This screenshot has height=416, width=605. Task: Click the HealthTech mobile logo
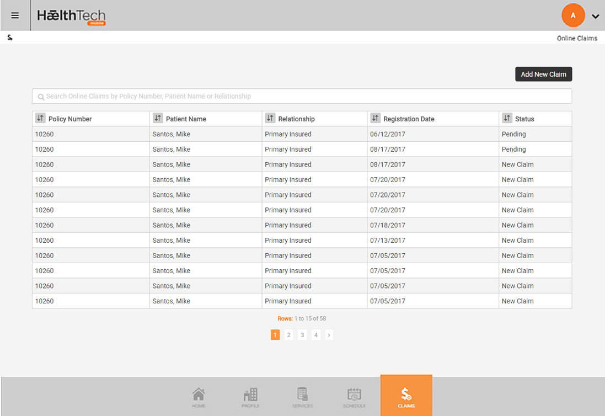[x=71, y=17]
